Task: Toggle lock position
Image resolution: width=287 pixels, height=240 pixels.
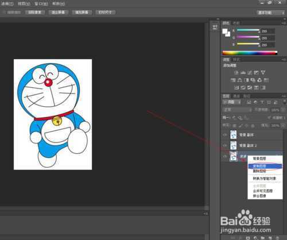Action: [247, 126]
